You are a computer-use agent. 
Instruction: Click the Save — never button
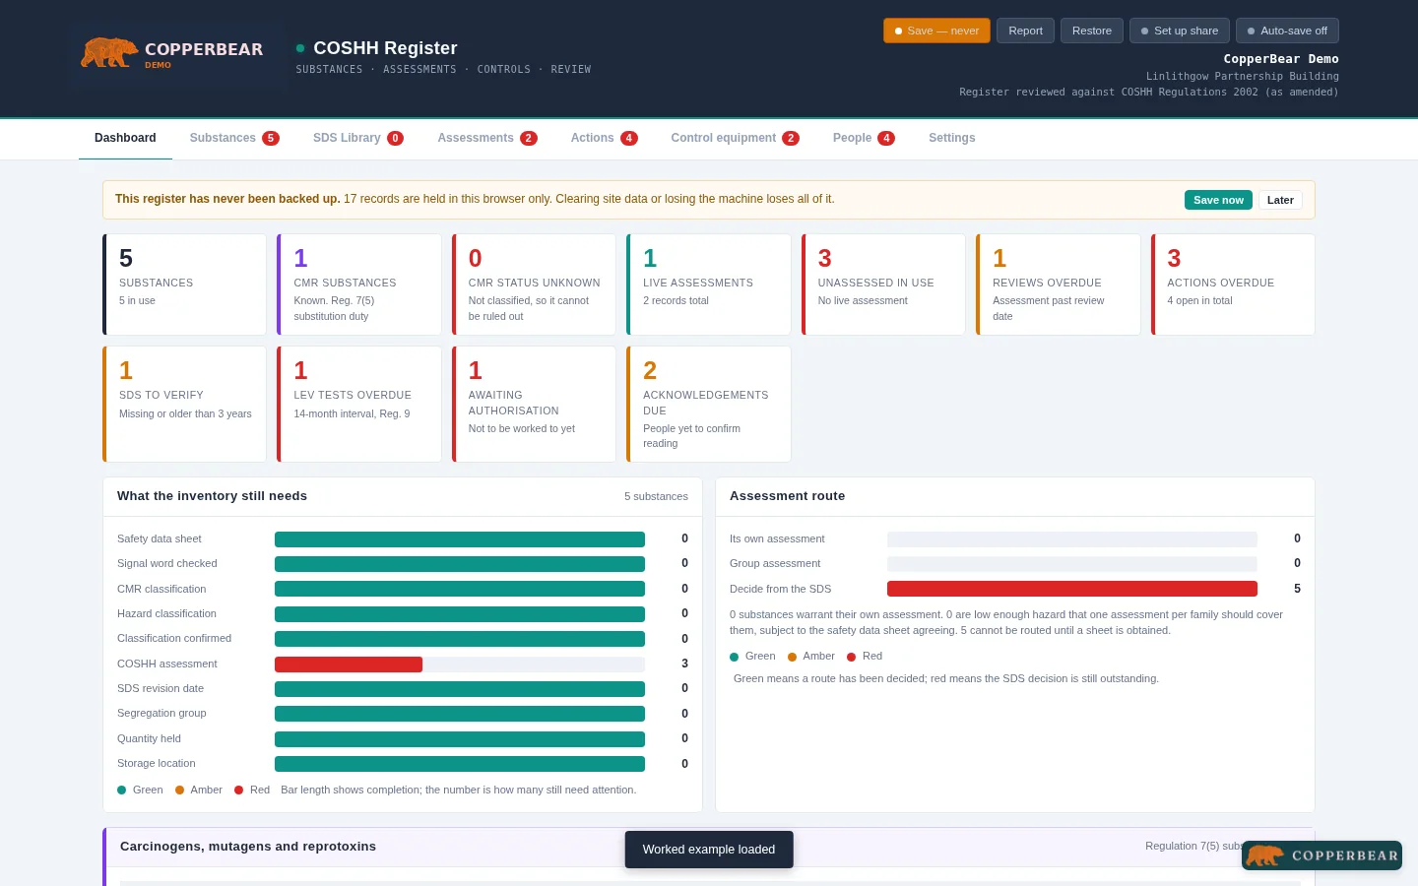click(936, 31)
